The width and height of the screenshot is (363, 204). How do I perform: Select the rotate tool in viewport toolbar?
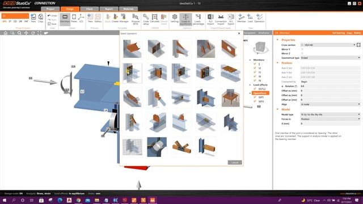33,33
